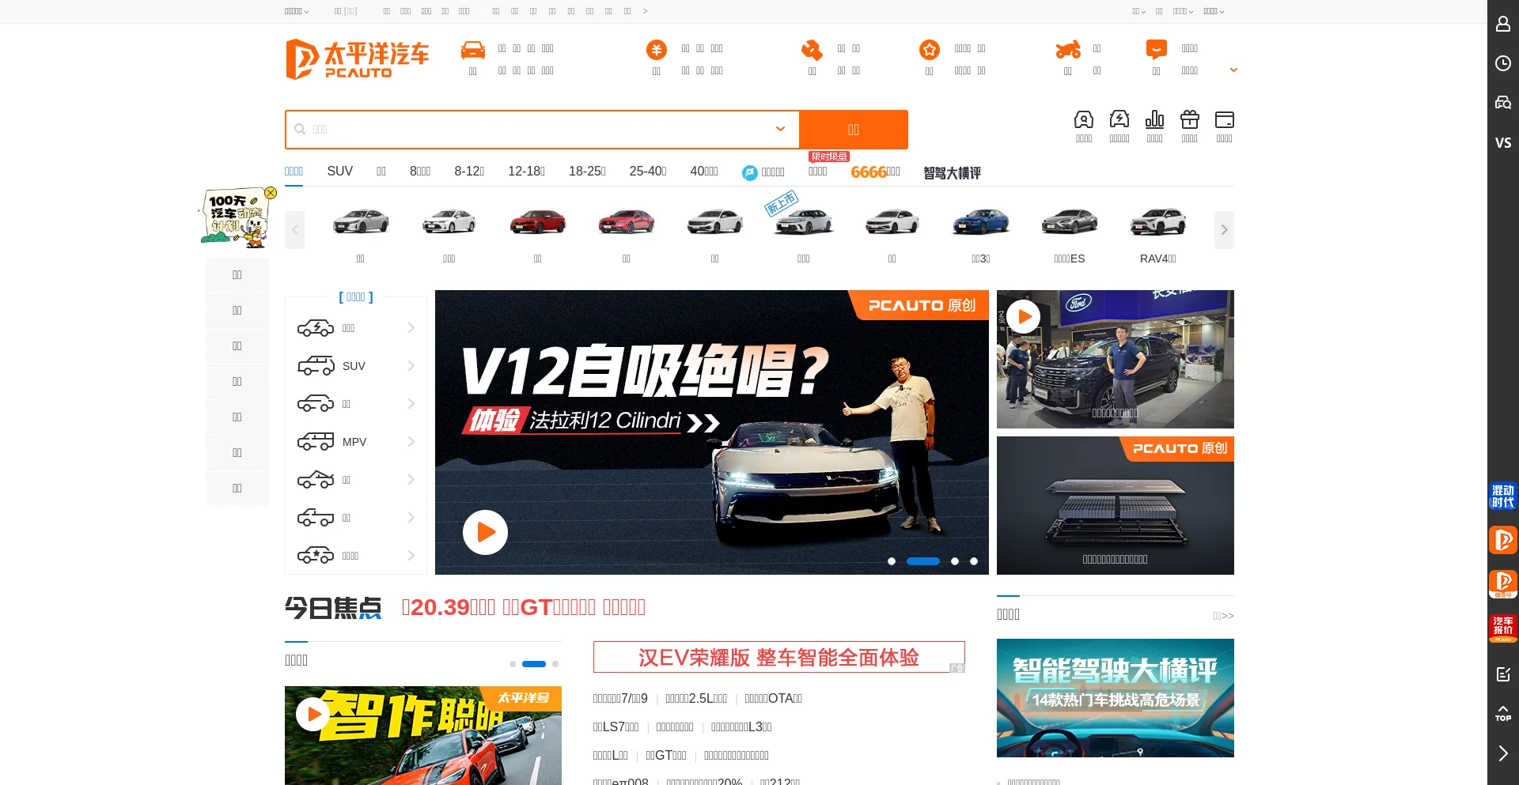The image size is (1519, 785).
Task: Open the LS7 news link
Action: coord(616,727)
